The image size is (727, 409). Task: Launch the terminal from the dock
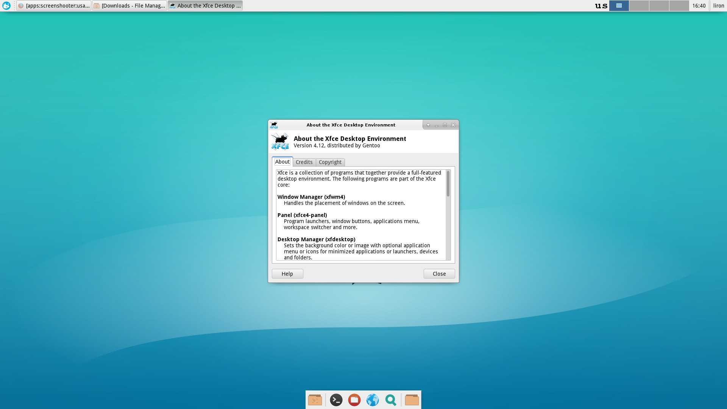(336, 400)
